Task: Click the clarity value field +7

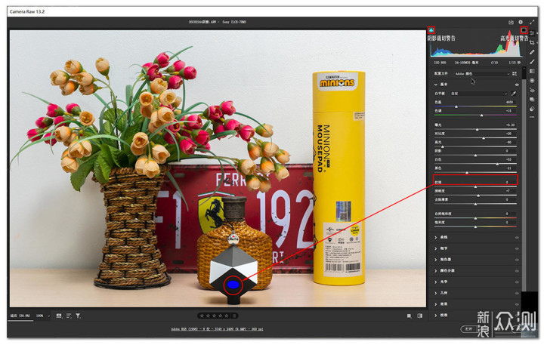Action: 510,191
